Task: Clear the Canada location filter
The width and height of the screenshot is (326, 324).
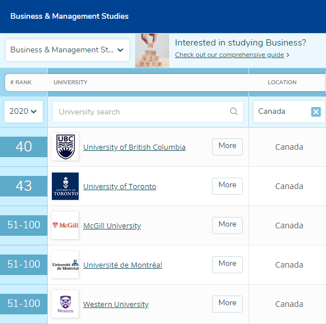Action: coord(316,112)
